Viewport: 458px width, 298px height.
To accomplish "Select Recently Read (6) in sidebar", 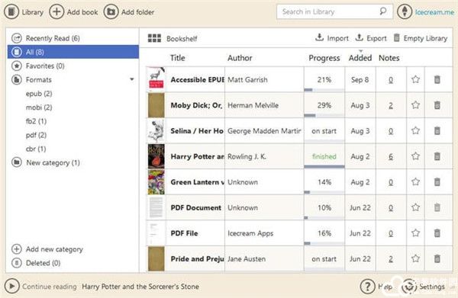I will pyautogui.click(x=53, y=38).
